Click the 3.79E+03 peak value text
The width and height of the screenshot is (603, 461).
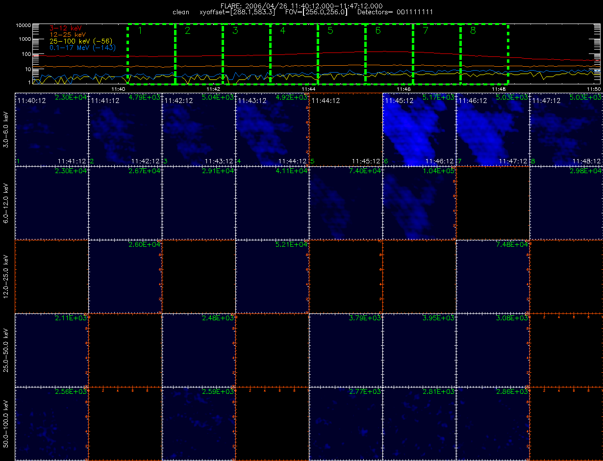tap(365, 318)
